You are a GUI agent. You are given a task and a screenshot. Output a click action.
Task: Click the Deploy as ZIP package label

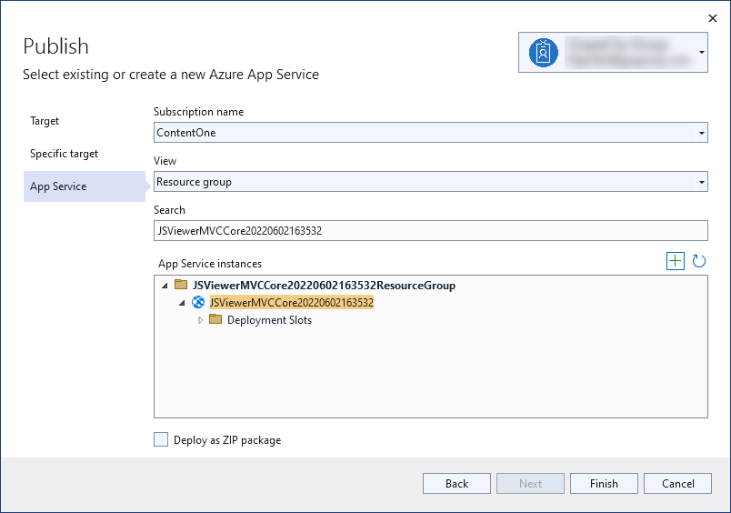click(x=227, y=440)
